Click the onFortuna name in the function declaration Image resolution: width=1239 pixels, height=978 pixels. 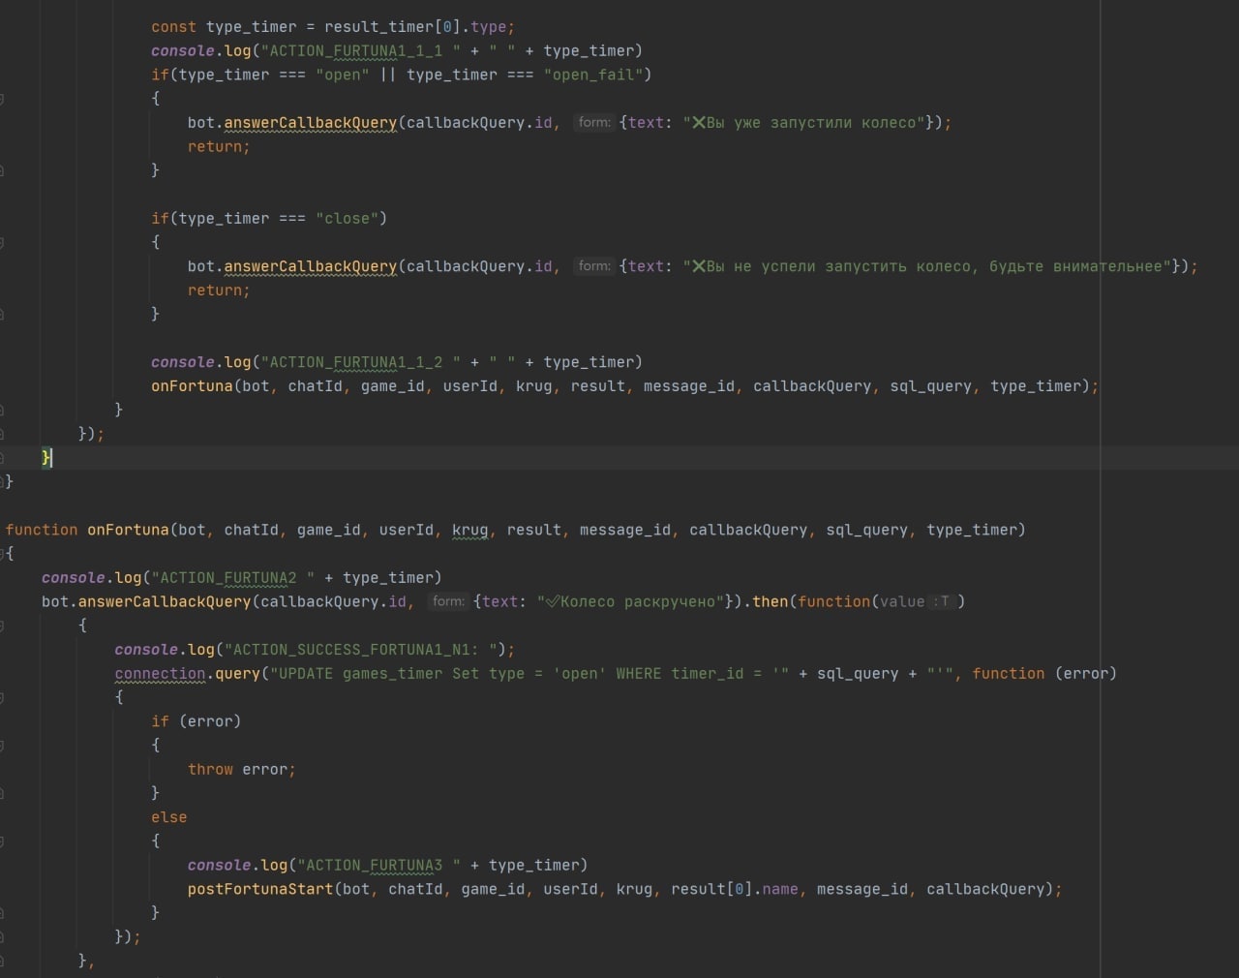128,530
